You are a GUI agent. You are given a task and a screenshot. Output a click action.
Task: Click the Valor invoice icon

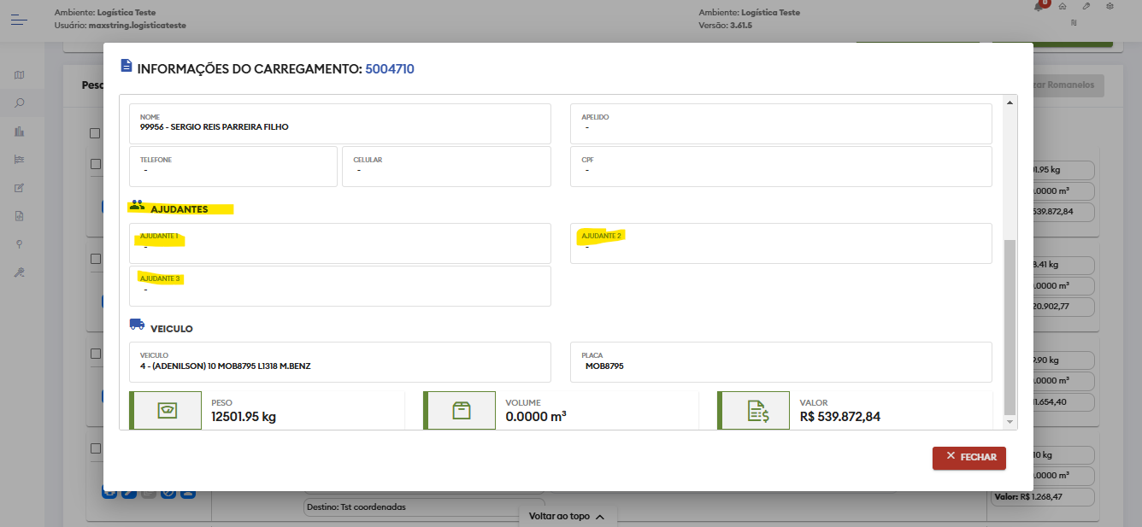pyautogui.click(x=755, y=411)
